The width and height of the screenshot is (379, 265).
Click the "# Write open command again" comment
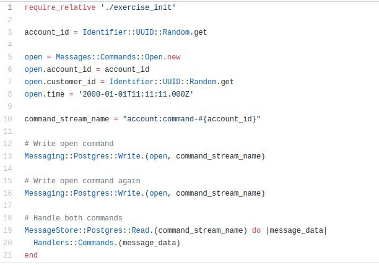click(x=82, y=181)
